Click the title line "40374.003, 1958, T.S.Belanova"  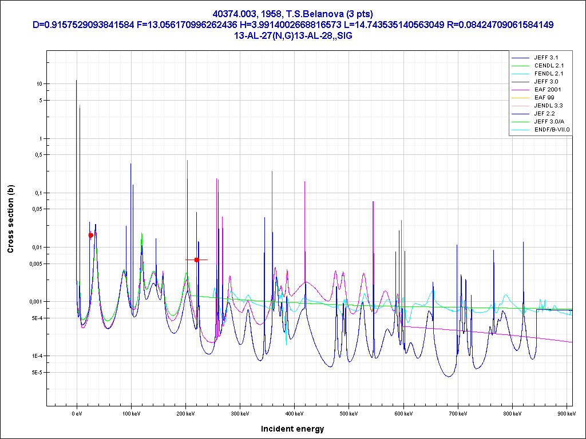292,14
